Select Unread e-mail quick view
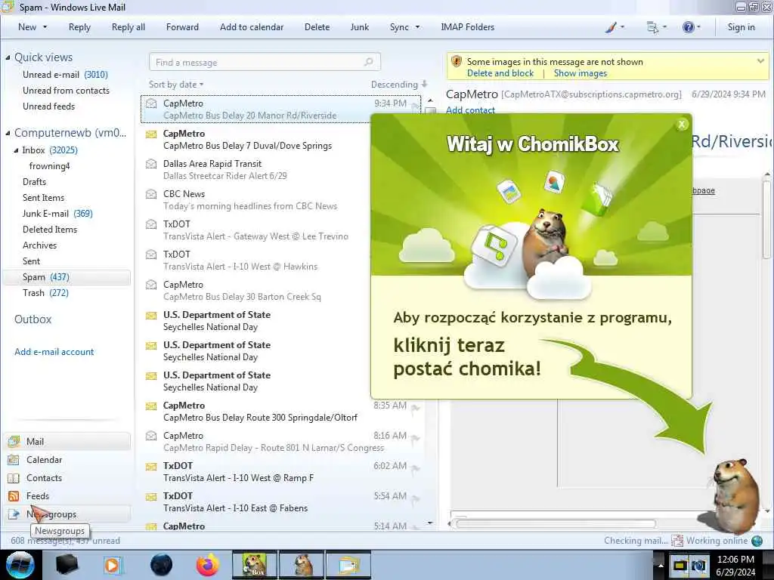This screenshot has height=580, width=774. [65, 75]
